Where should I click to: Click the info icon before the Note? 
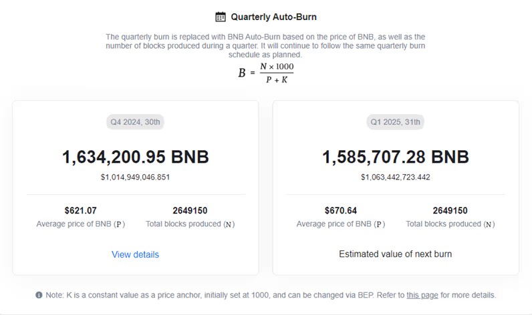click(x=39, y=295)
